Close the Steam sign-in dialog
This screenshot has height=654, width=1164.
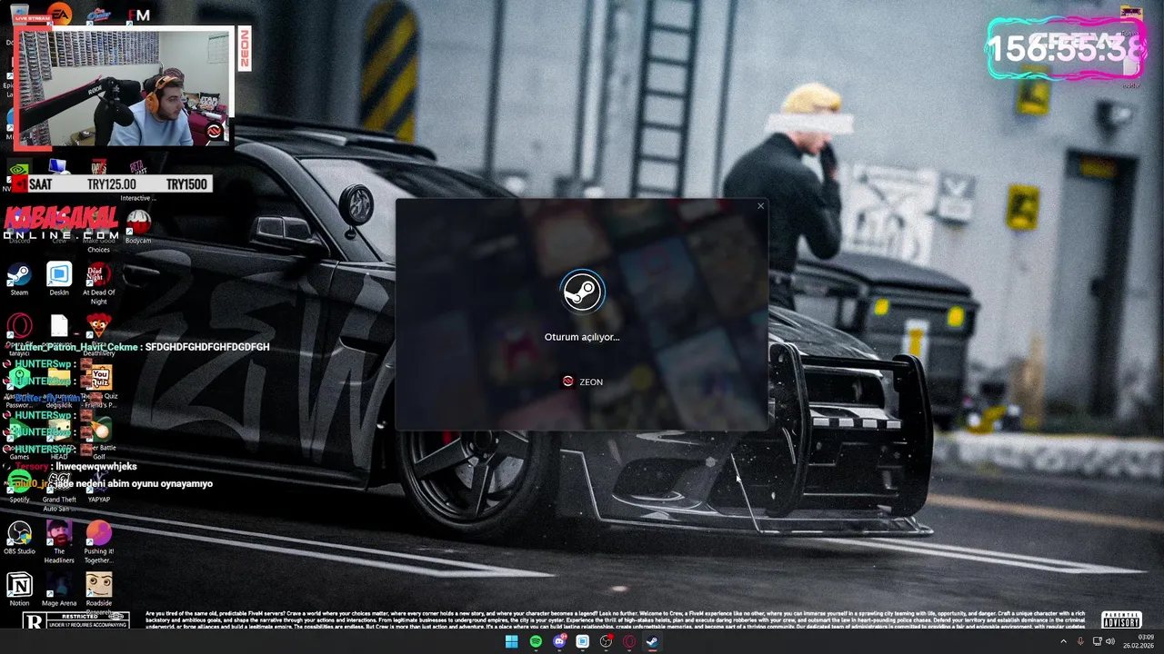tap(760, 206)
